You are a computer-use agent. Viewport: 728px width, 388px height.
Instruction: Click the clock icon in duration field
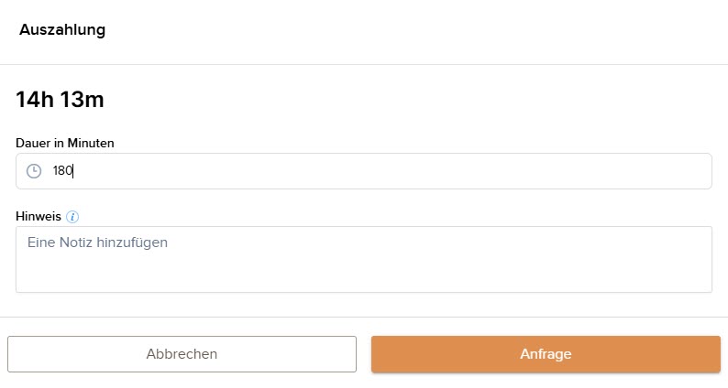34,171
